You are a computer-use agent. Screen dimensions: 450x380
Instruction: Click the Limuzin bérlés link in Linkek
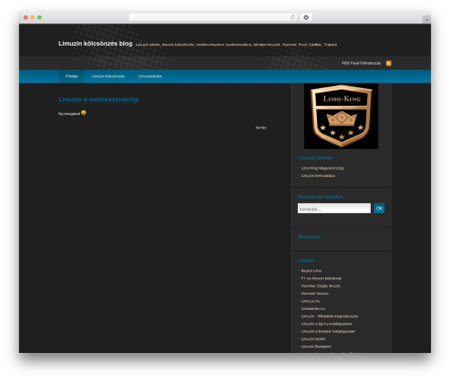coord(313,339)
